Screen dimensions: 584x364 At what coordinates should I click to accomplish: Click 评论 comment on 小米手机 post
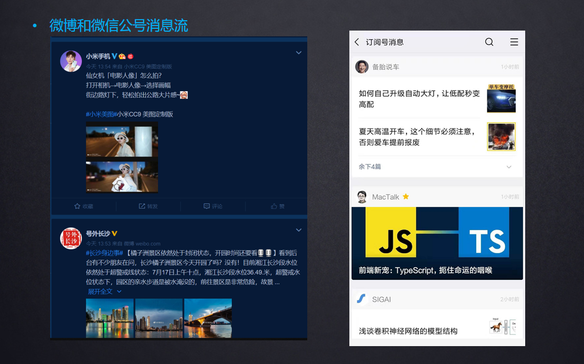[x=213, y=206]
